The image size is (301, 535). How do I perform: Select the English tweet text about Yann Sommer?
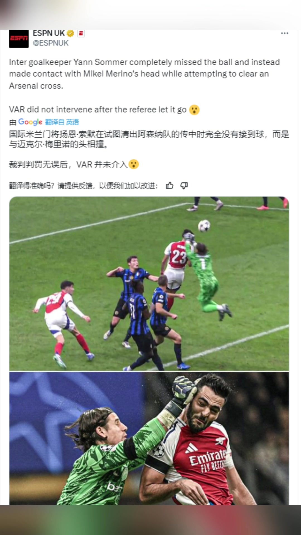144,74
